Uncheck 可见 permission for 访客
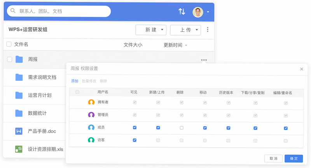 point(135,140)
